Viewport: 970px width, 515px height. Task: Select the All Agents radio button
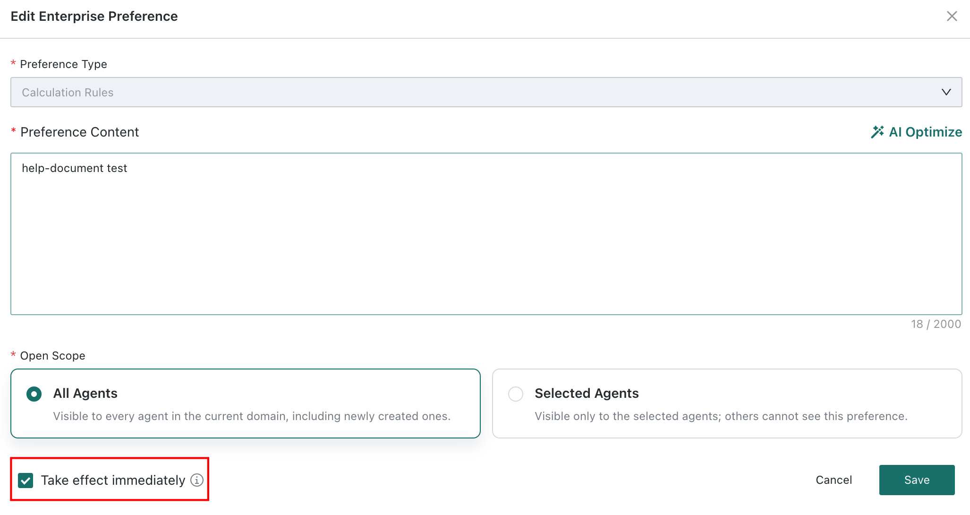tap(34, 394)
